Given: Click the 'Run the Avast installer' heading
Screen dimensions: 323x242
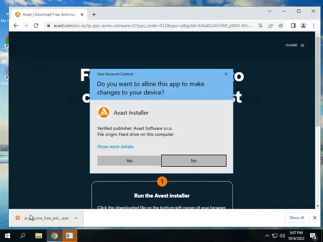Looking at the screenshot, I should (162, 195).
